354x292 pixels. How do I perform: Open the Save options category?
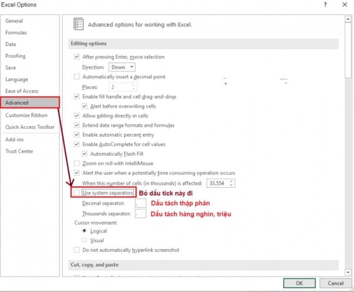11,67
